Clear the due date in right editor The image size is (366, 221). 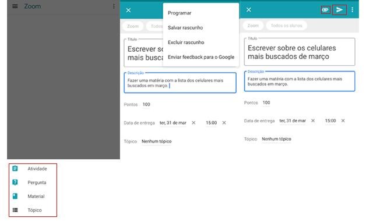point(313,120)
